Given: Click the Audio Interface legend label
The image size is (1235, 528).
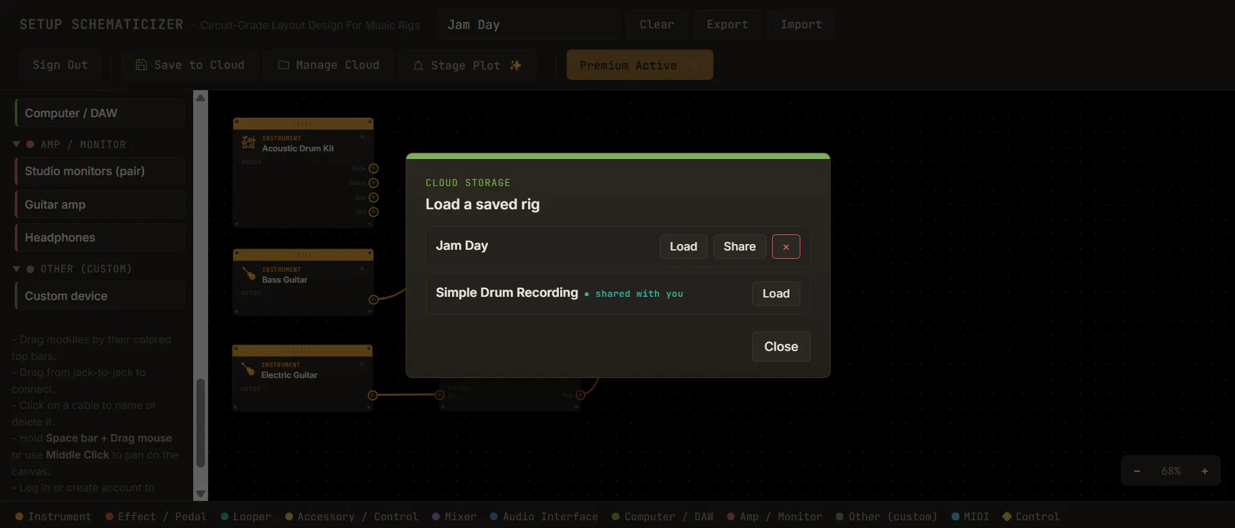Looking at the screenshot, I should [550, 516].
